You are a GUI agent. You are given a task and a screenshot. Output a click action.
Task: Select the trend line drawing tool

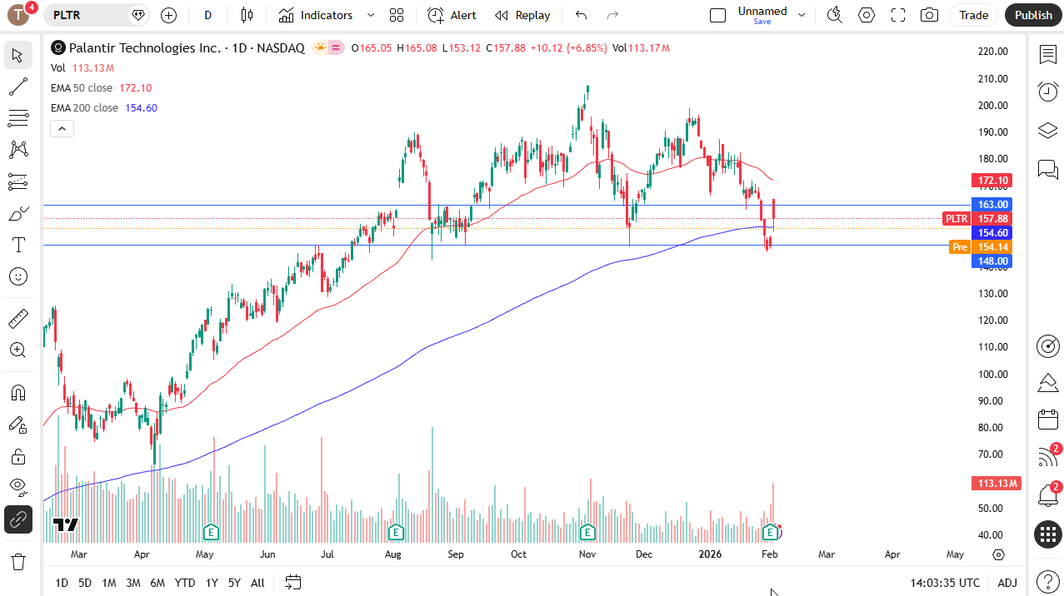[x=17, y=87]
